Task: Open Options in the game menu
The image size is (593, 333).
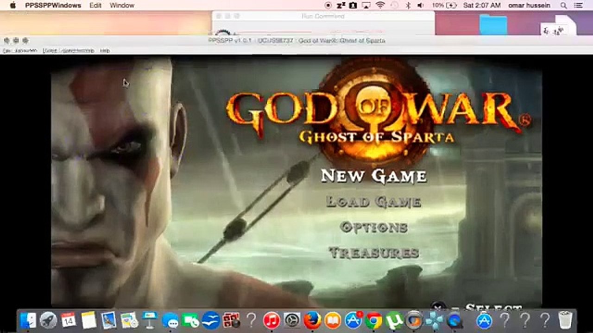Action: pos(374,227)
